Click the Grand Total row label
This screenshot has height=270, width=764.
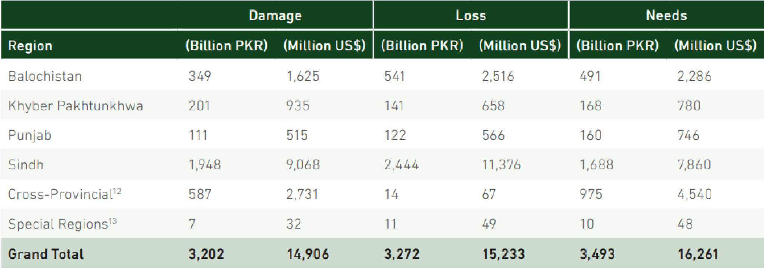click(46, 254)
